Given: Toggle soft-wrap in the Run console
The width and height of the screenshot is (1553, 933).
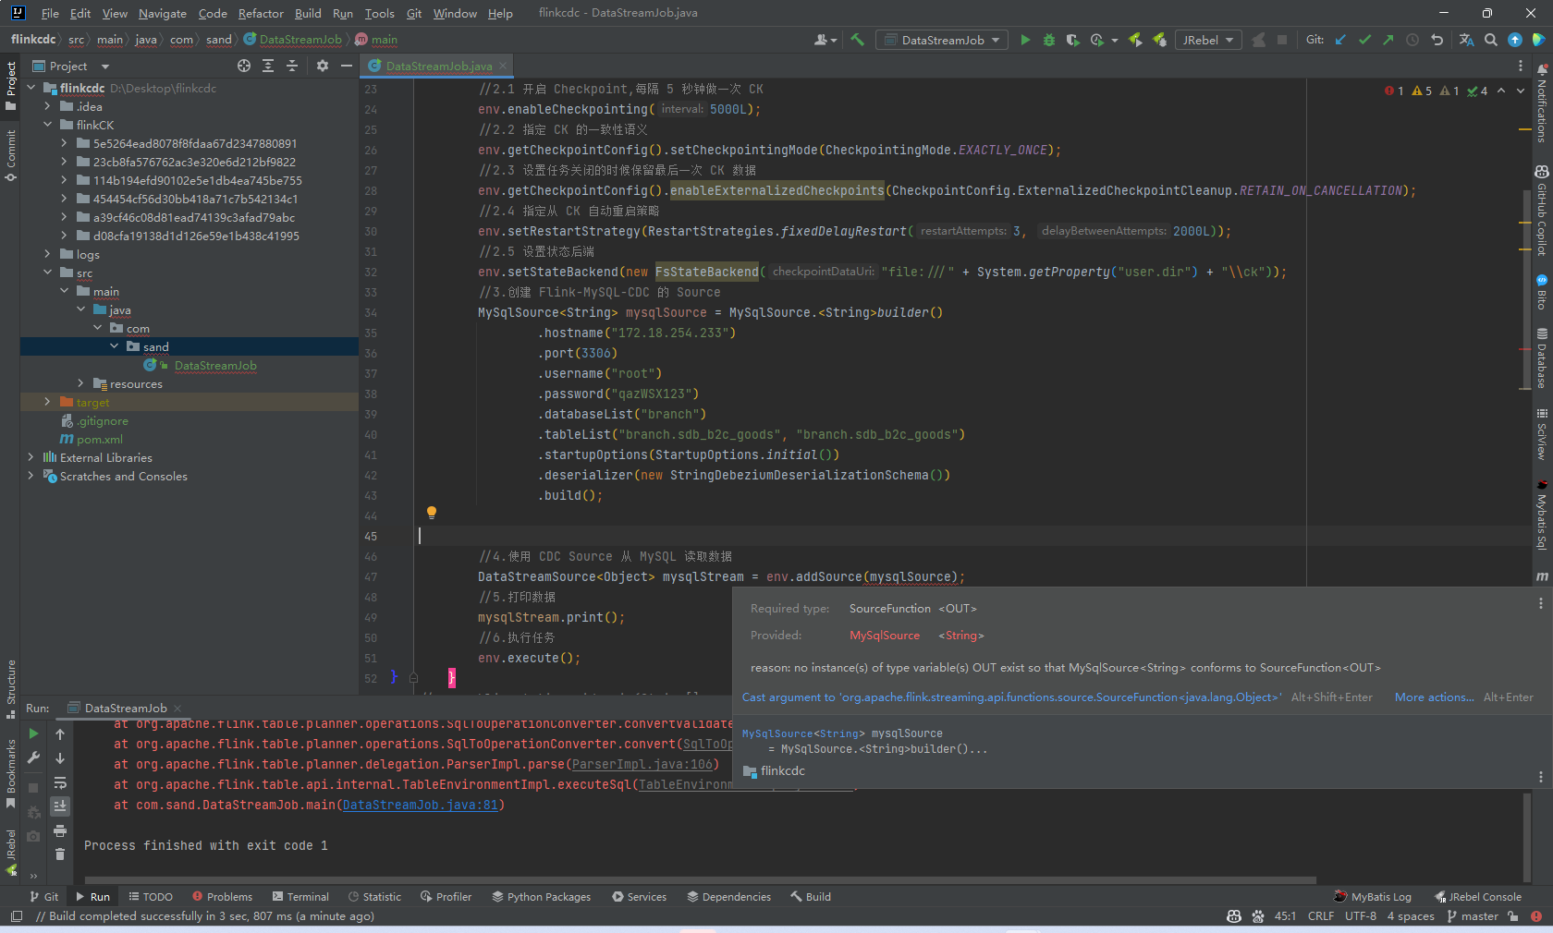Looking at the screenshot, I should pyautogui.click(x=60, y=782).
